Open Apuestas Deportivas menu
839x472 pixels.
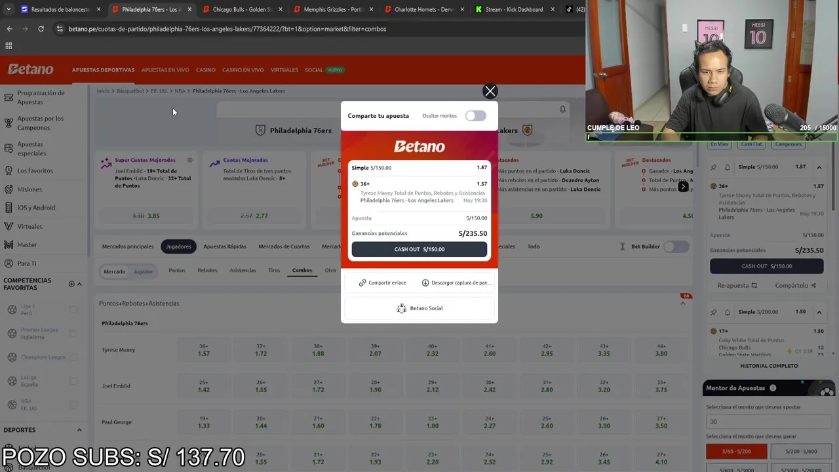pos(103,70)
